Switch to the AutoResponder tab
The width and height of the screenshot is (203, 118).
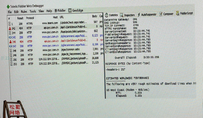coord(147,15)
